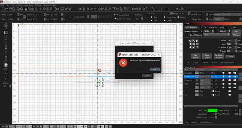This screenshot has width=242, height=128.
Task: Open Align X Middle dropdown
Action: (x=219, y=14)
